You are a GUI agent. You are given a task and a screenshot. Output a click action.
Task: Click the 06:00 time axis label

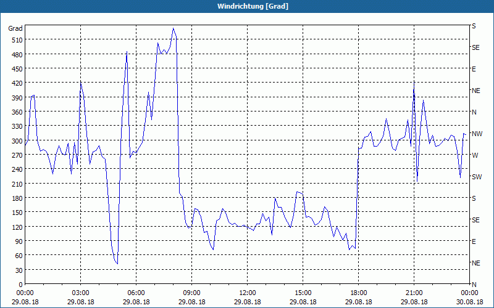(136, 293)
